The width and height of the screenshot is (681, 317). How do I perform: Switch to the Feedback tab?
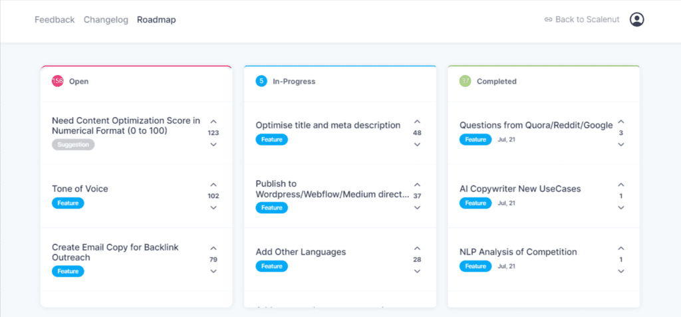[x=55, y=20]
